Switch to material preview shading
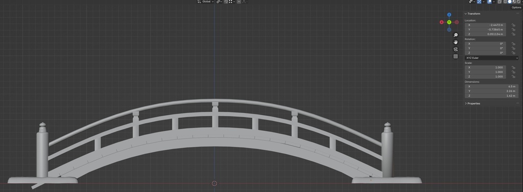The width and height of the screenshot is (523, 192). 514,2
